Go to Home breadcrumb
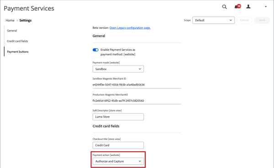The image size is (274, 168). pyautogui.click(x=10, y=20)
